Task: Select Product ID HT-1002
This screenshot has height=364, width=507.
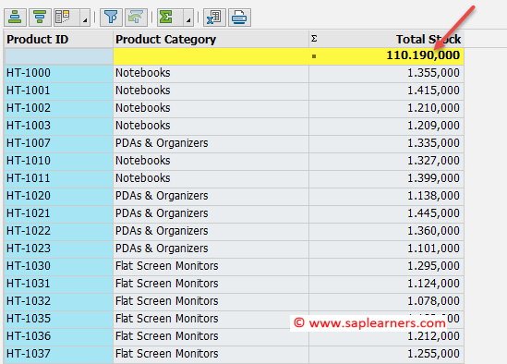Action: (x=58, y=108)
